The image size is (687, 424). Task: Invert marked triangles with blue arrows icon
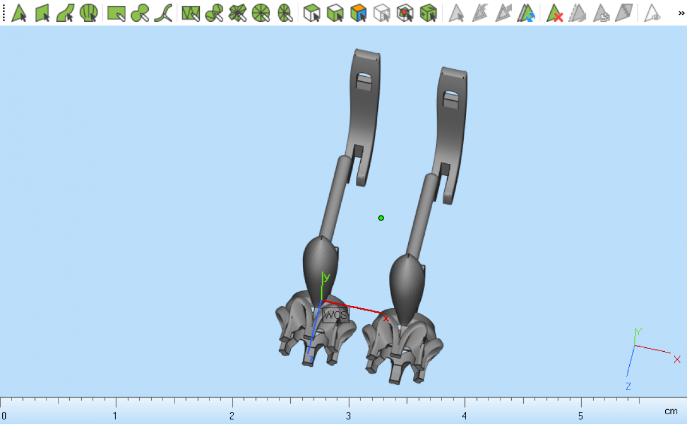pos(526,13)
